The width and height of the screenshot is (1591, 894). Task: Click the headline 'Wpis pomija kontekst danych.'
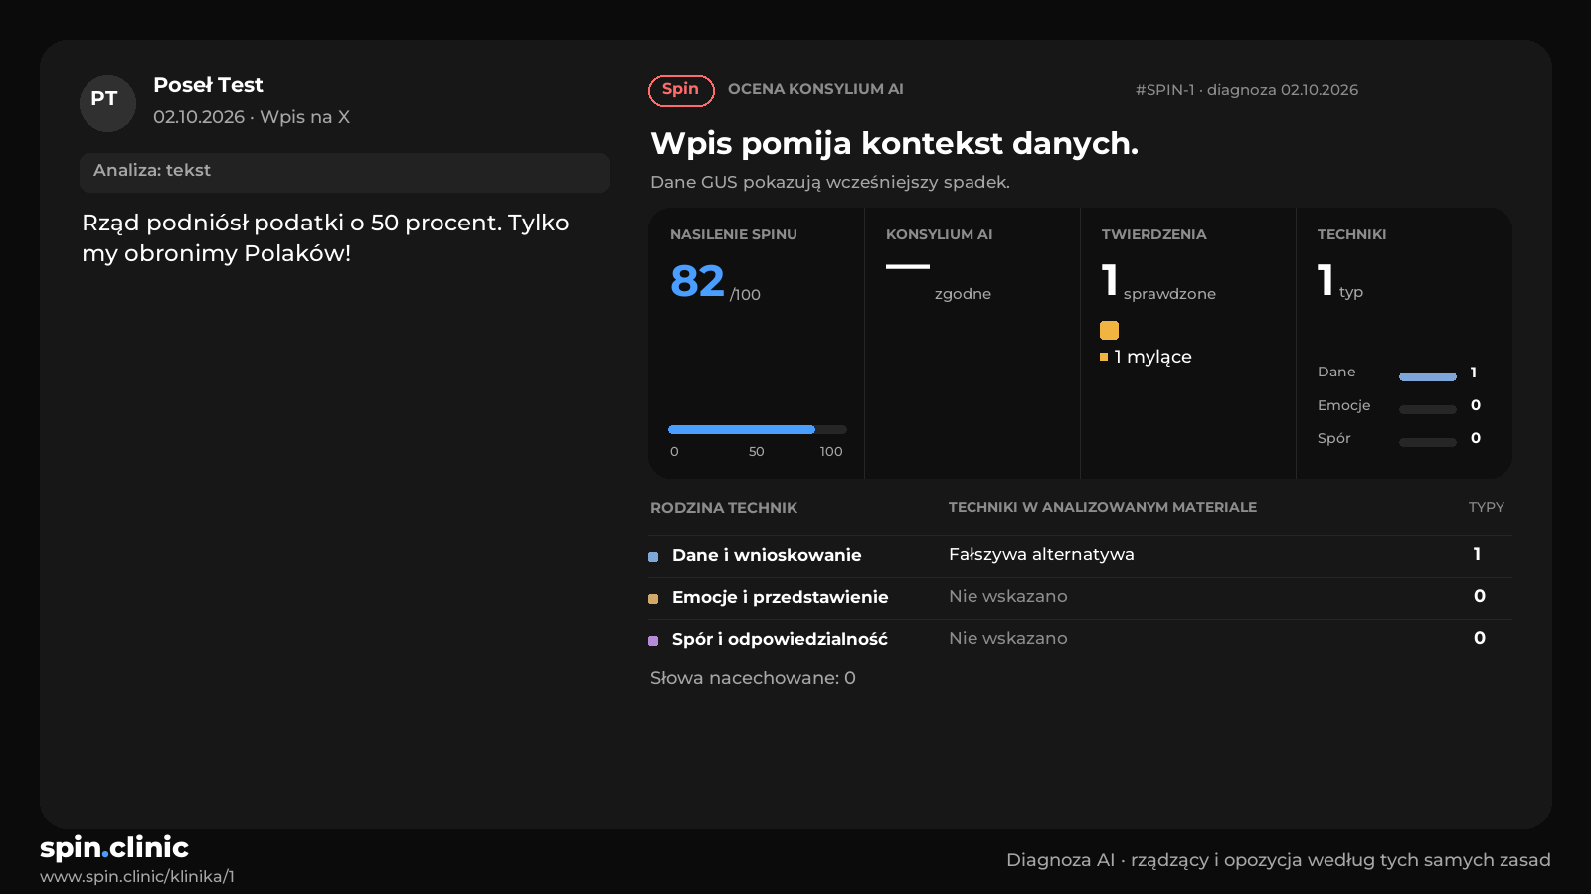point(895,144)
